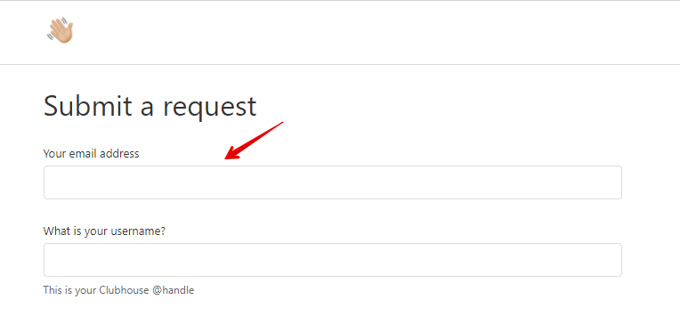Click the 'This is your Clubhouse @handle' hint
This screenshot has width=680, height=324.
119,290
